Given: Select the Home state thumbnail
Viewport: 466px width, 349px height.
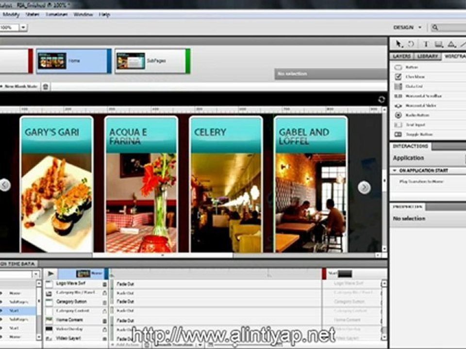Looking at the screenshot, I should coord(74,61).
